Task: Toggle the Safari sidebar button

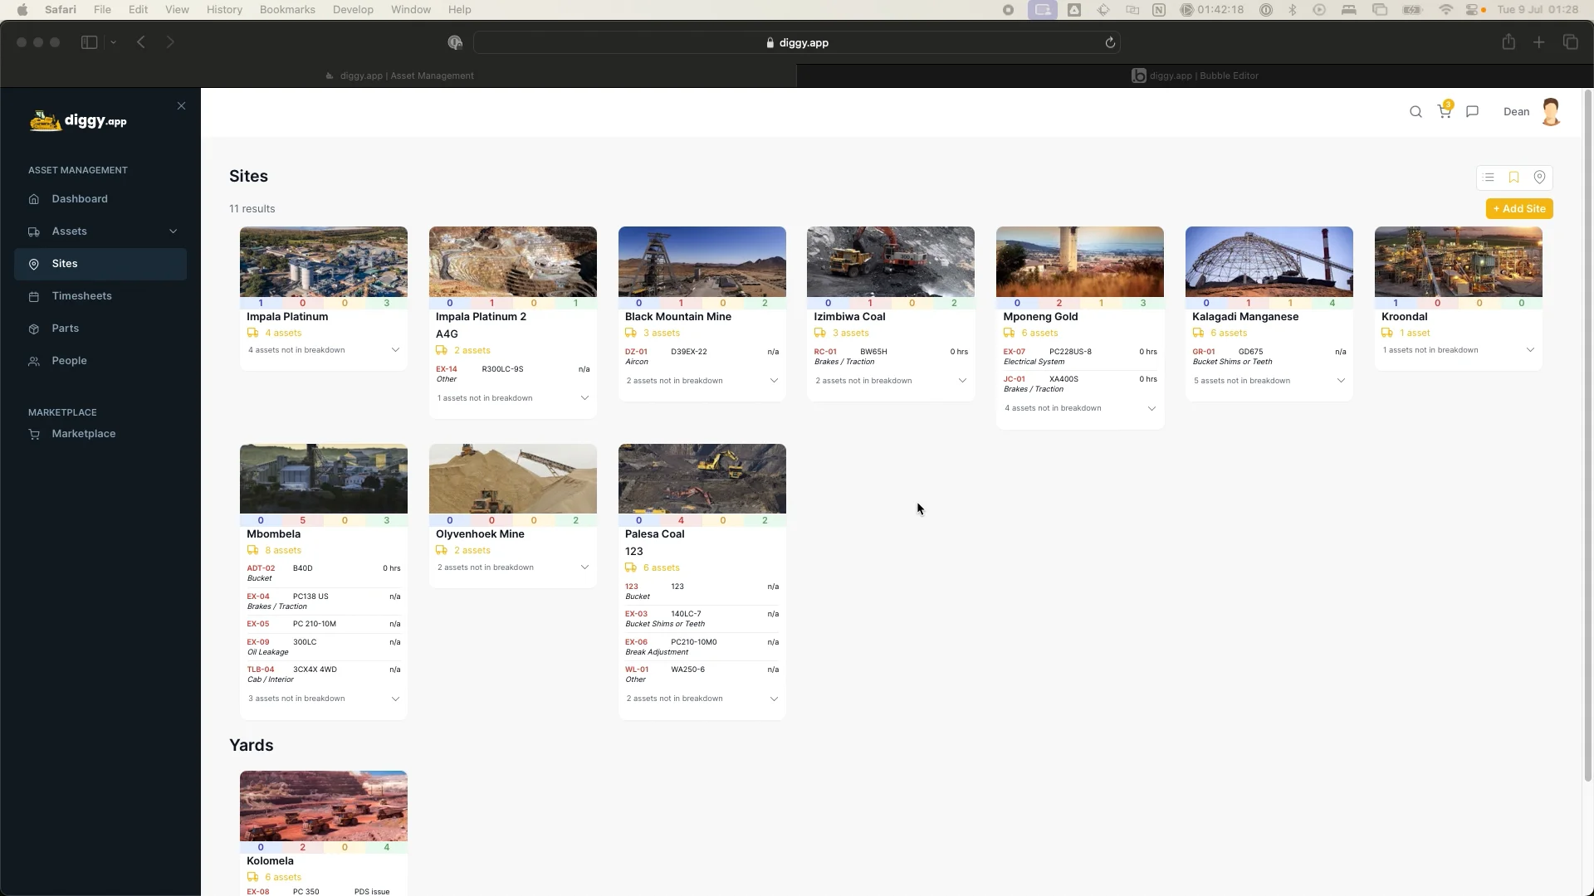Action: [89, 42]
